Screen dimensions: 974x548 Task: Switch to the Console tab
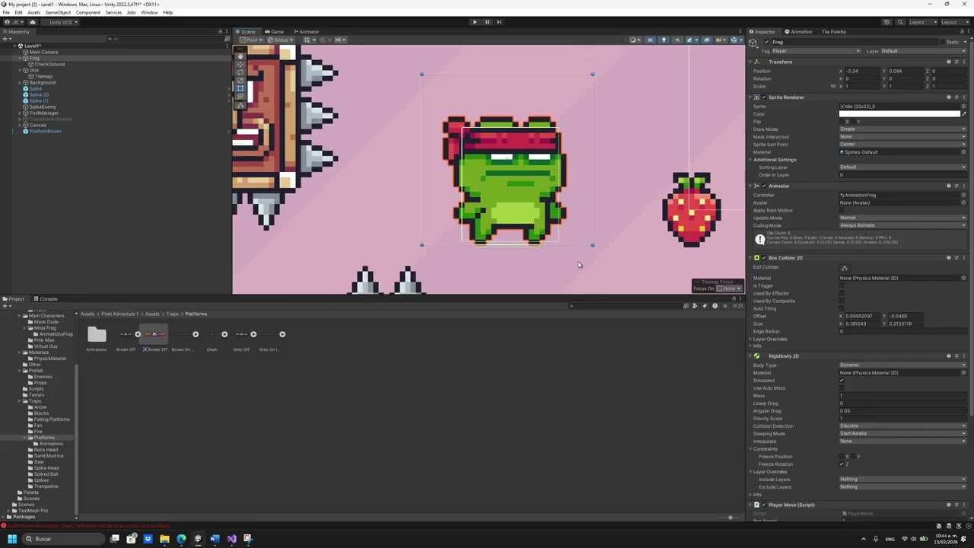tap(46, 299)
